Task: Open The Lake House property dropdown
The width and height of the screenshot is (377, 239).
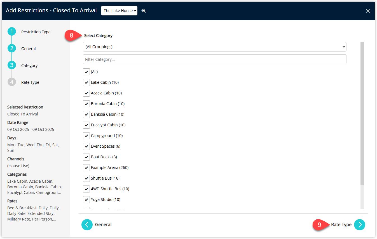Action: click(x=119, y=11)
